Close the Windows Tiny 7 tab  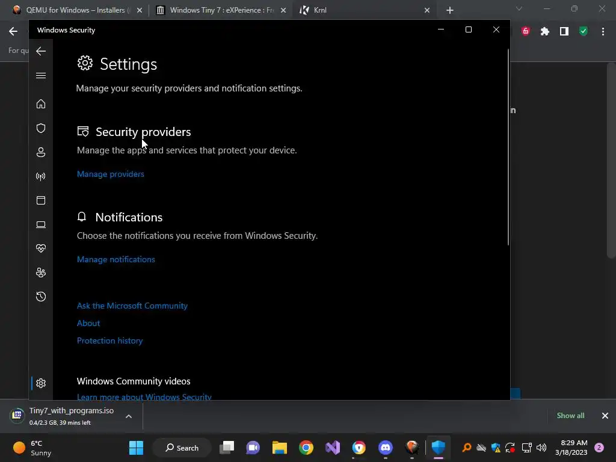tap(283, 10)
